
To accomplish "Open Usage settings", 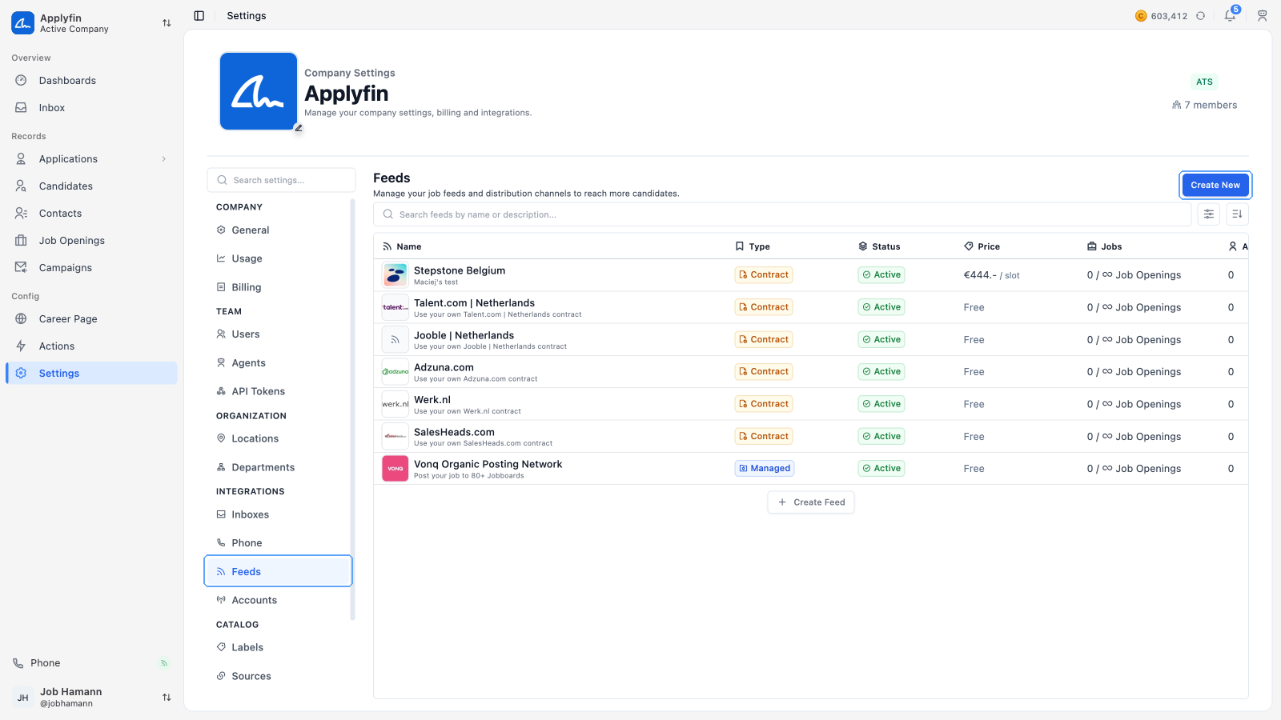I will tap(278, 259).
